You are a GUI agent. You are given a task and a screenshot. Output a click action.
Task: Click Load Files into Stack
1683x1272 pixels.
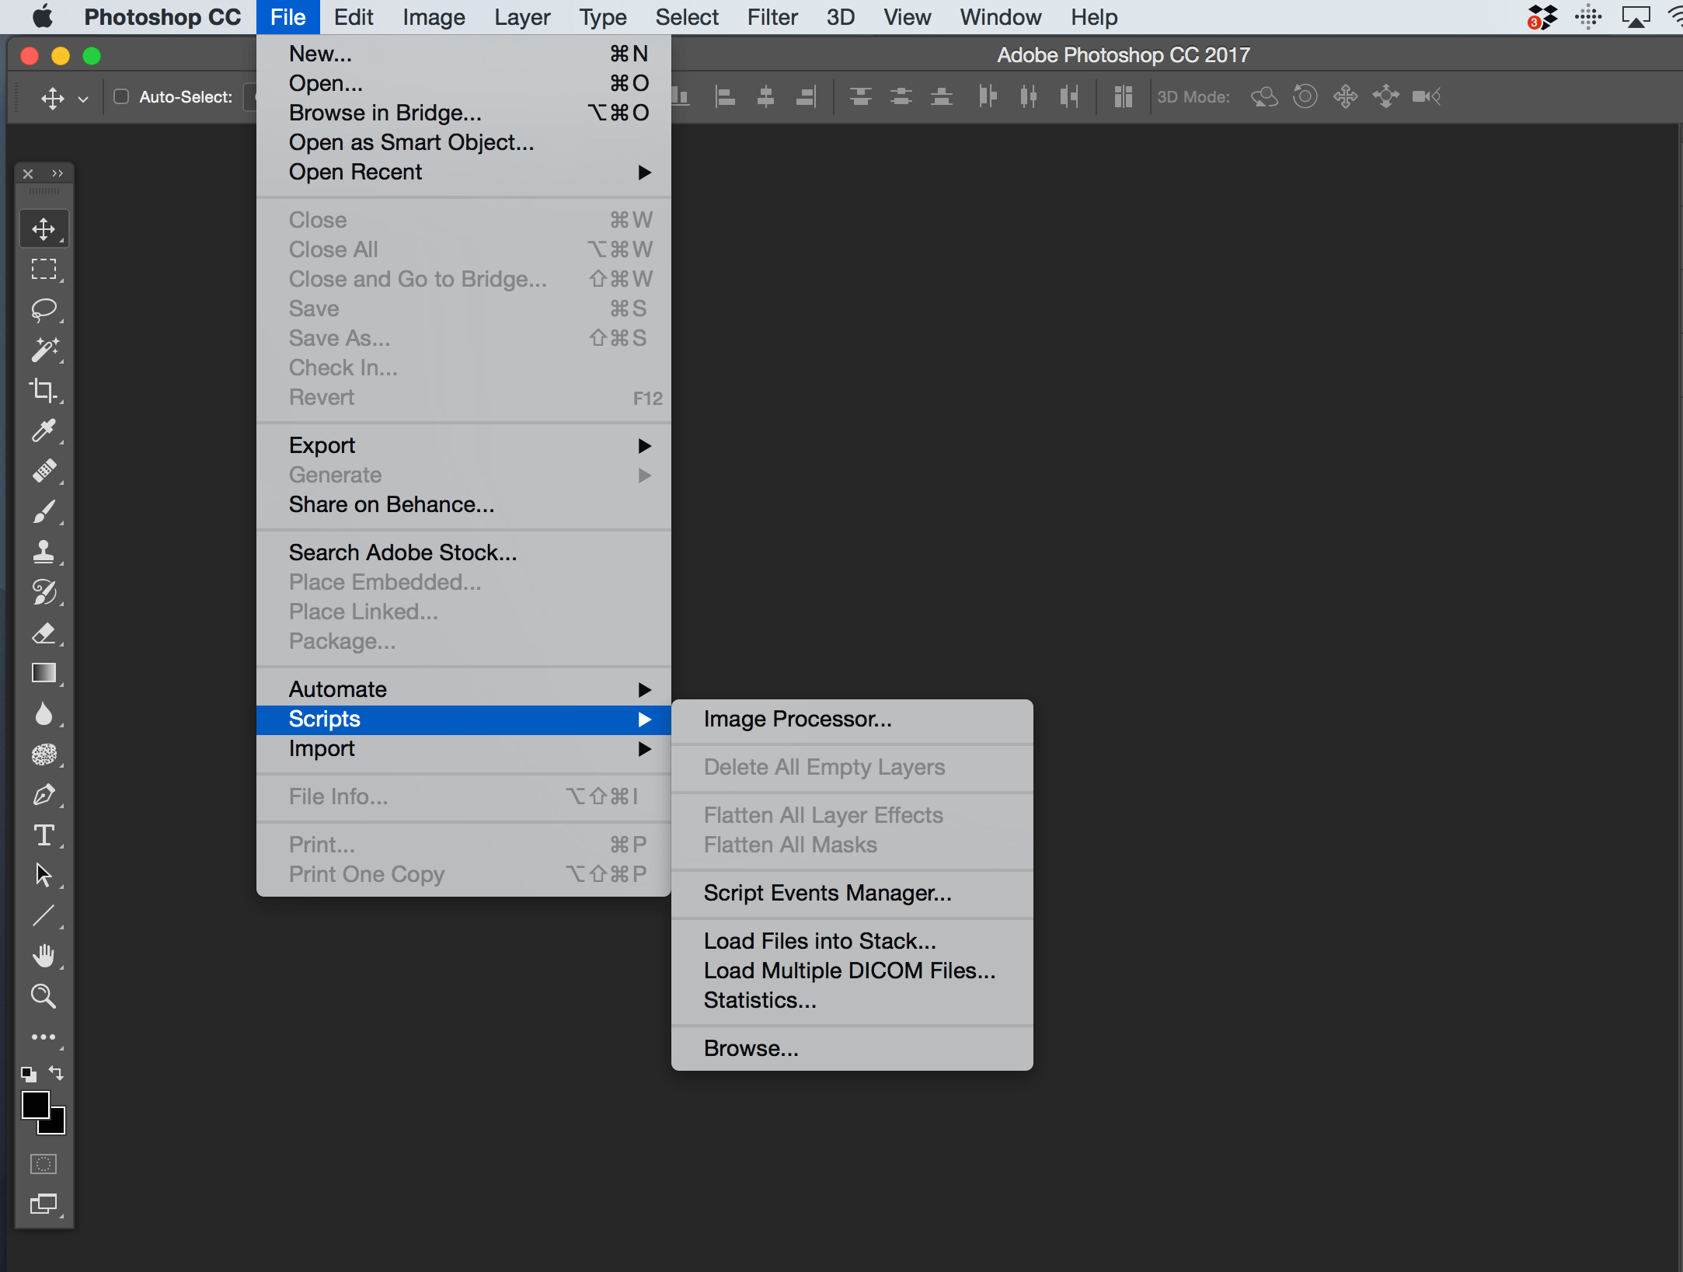[x=819, y=941]
